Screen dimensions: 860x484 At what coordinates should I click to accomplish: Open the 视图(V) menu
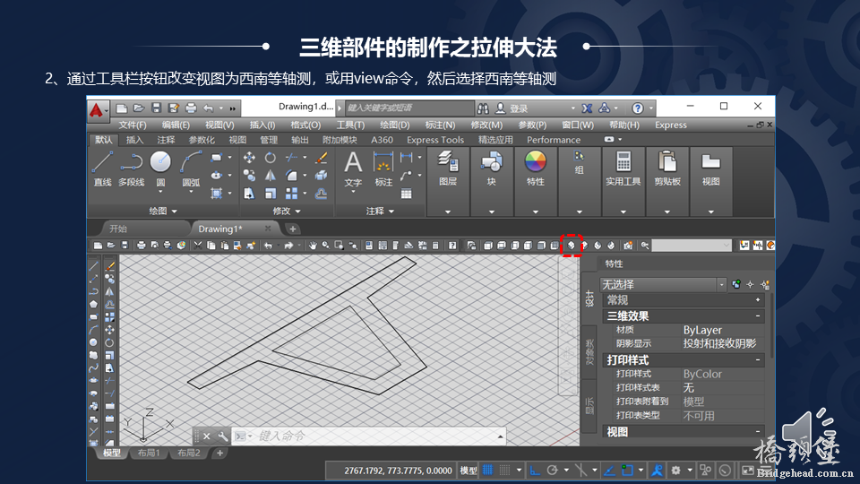click(219, 125)
